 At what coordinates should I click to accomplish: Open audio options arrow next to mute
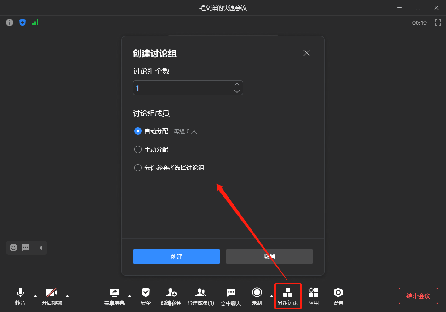point(35,296)
